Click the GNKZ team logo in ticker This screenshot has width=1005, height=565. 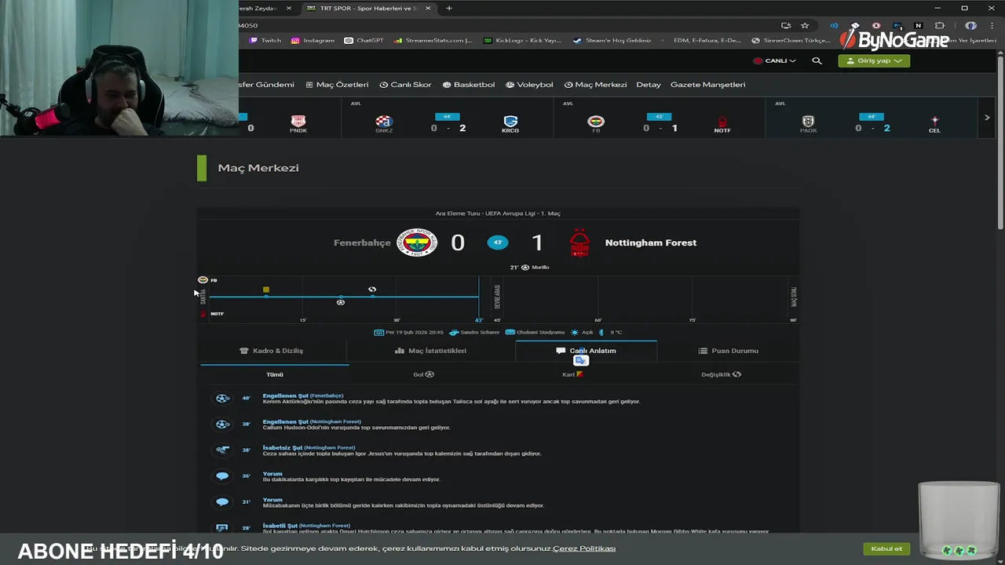tap(384, 121)
